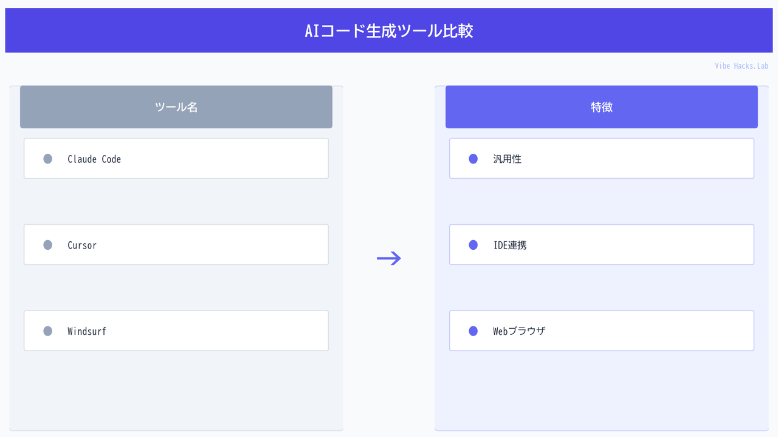This screenshot has height=437, width=778.
Task: Select the ツール名 column header
Action: click(x=176, y=107)
